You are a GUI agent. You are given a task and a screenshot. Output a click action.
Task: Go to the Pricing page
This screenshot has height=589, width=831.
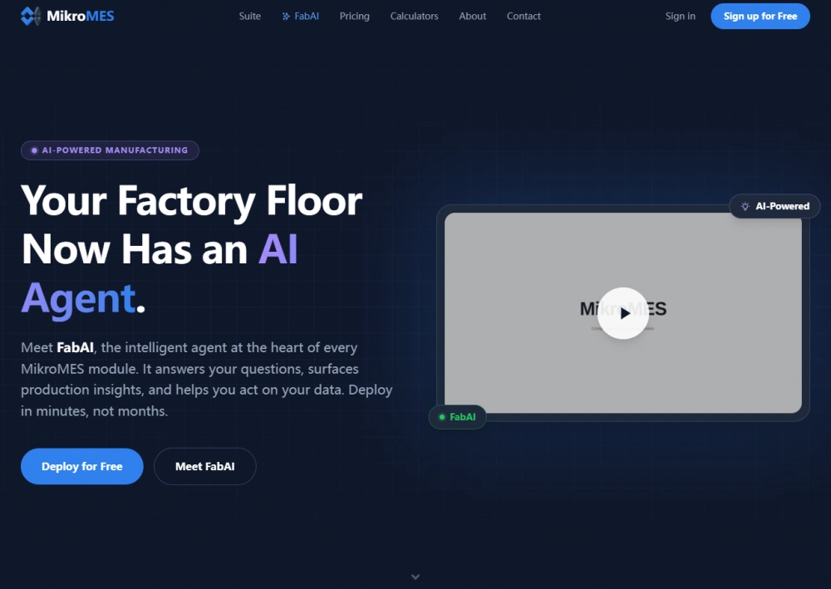(355, 17)
